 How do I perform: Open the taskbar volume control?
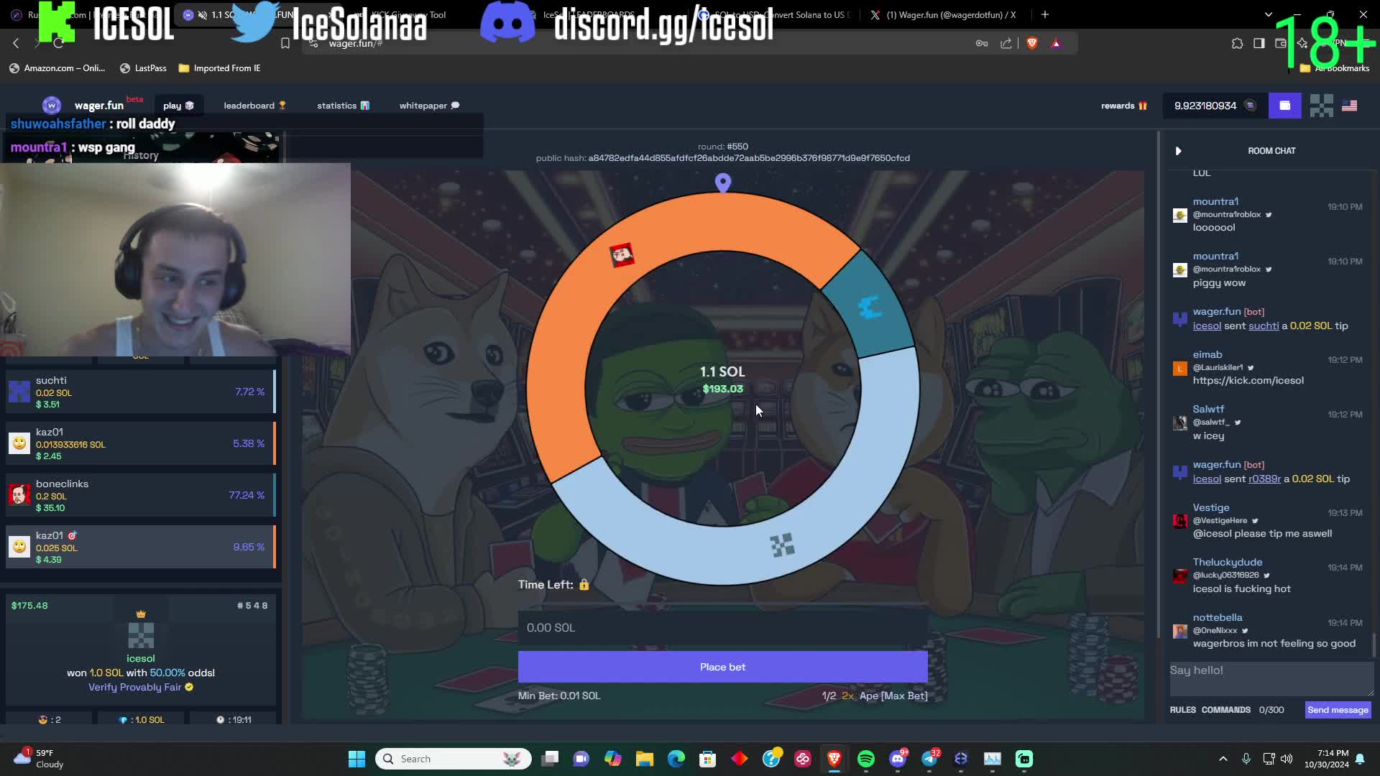click(1287, 759)
